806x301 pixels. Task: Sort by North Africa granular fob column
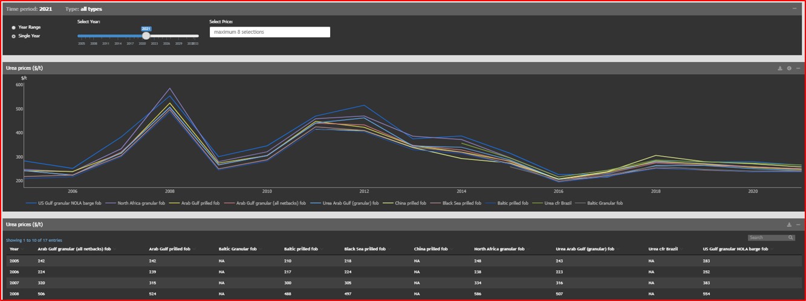(499, 249)
